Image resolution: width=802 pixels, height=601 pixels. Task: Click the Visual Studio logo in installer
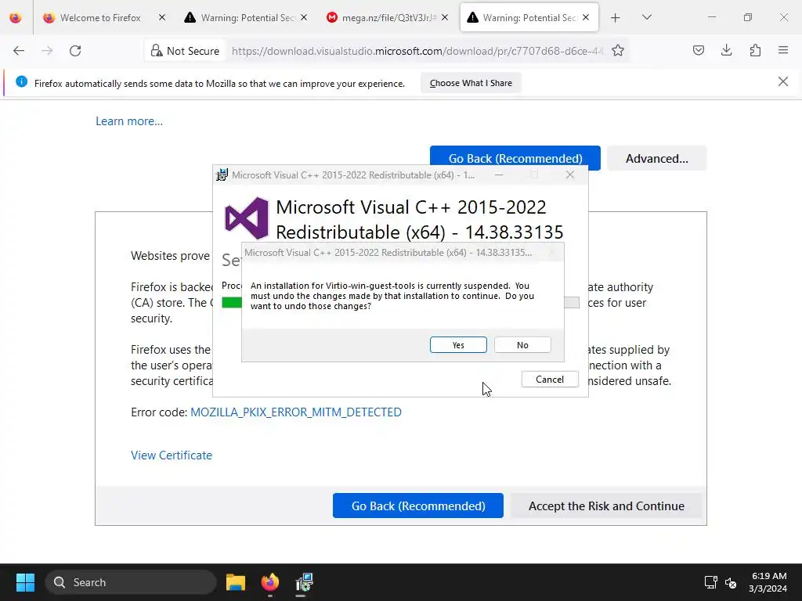[x=247, y=218]
